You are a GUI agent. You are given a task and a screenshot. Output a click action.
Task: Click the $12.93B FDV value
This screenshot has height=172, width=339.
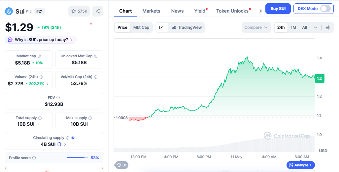click(54, 104)
